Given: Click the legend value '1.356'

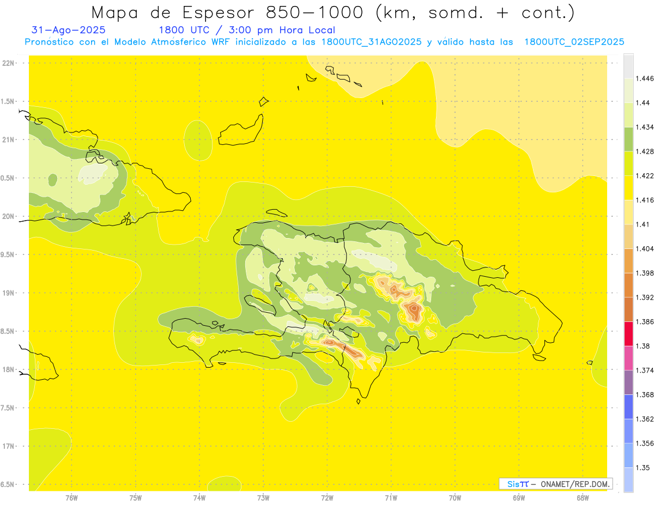Looking at the screenshot, I should [x=645, y=443].
